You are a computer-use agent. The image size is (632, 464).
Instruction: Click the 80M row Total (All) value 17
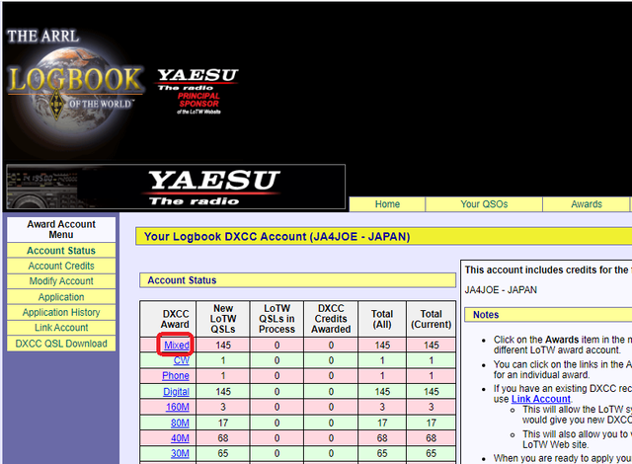tap(382, 423)
